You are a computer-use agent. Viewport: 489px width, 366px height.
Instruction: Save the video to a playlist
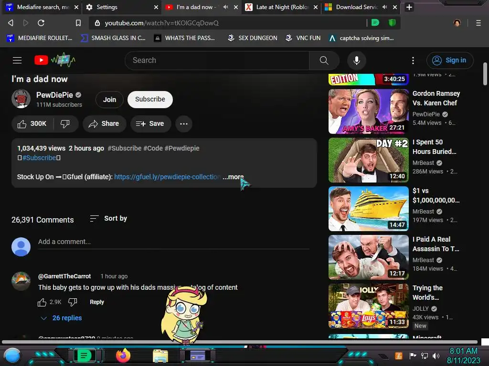[x=150, y=124]
